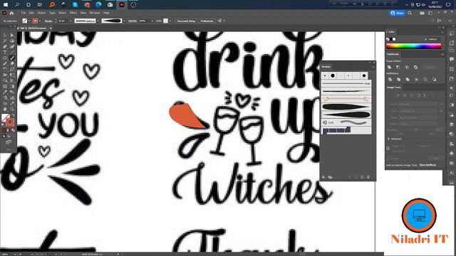
Task: Click Pathfinder Intersect icon
Action: click(407, 67)
